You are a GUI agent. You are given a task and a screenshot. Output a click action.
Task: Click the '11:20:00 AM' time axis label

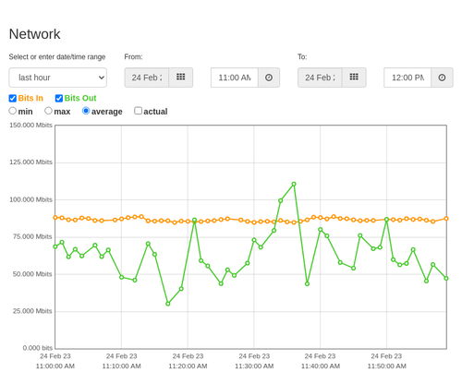point(188,366)
